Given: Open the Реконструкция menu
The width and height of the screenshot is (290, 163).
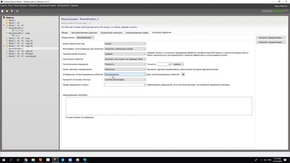Looking at the screenshot, I should point(20,5).
